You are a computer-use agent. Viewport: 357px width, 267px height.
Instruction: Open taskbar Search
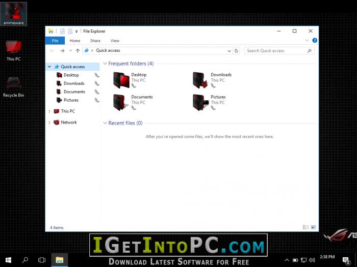[25, 260]
